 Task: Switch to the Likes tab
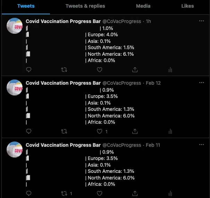(x=187, y=6)
